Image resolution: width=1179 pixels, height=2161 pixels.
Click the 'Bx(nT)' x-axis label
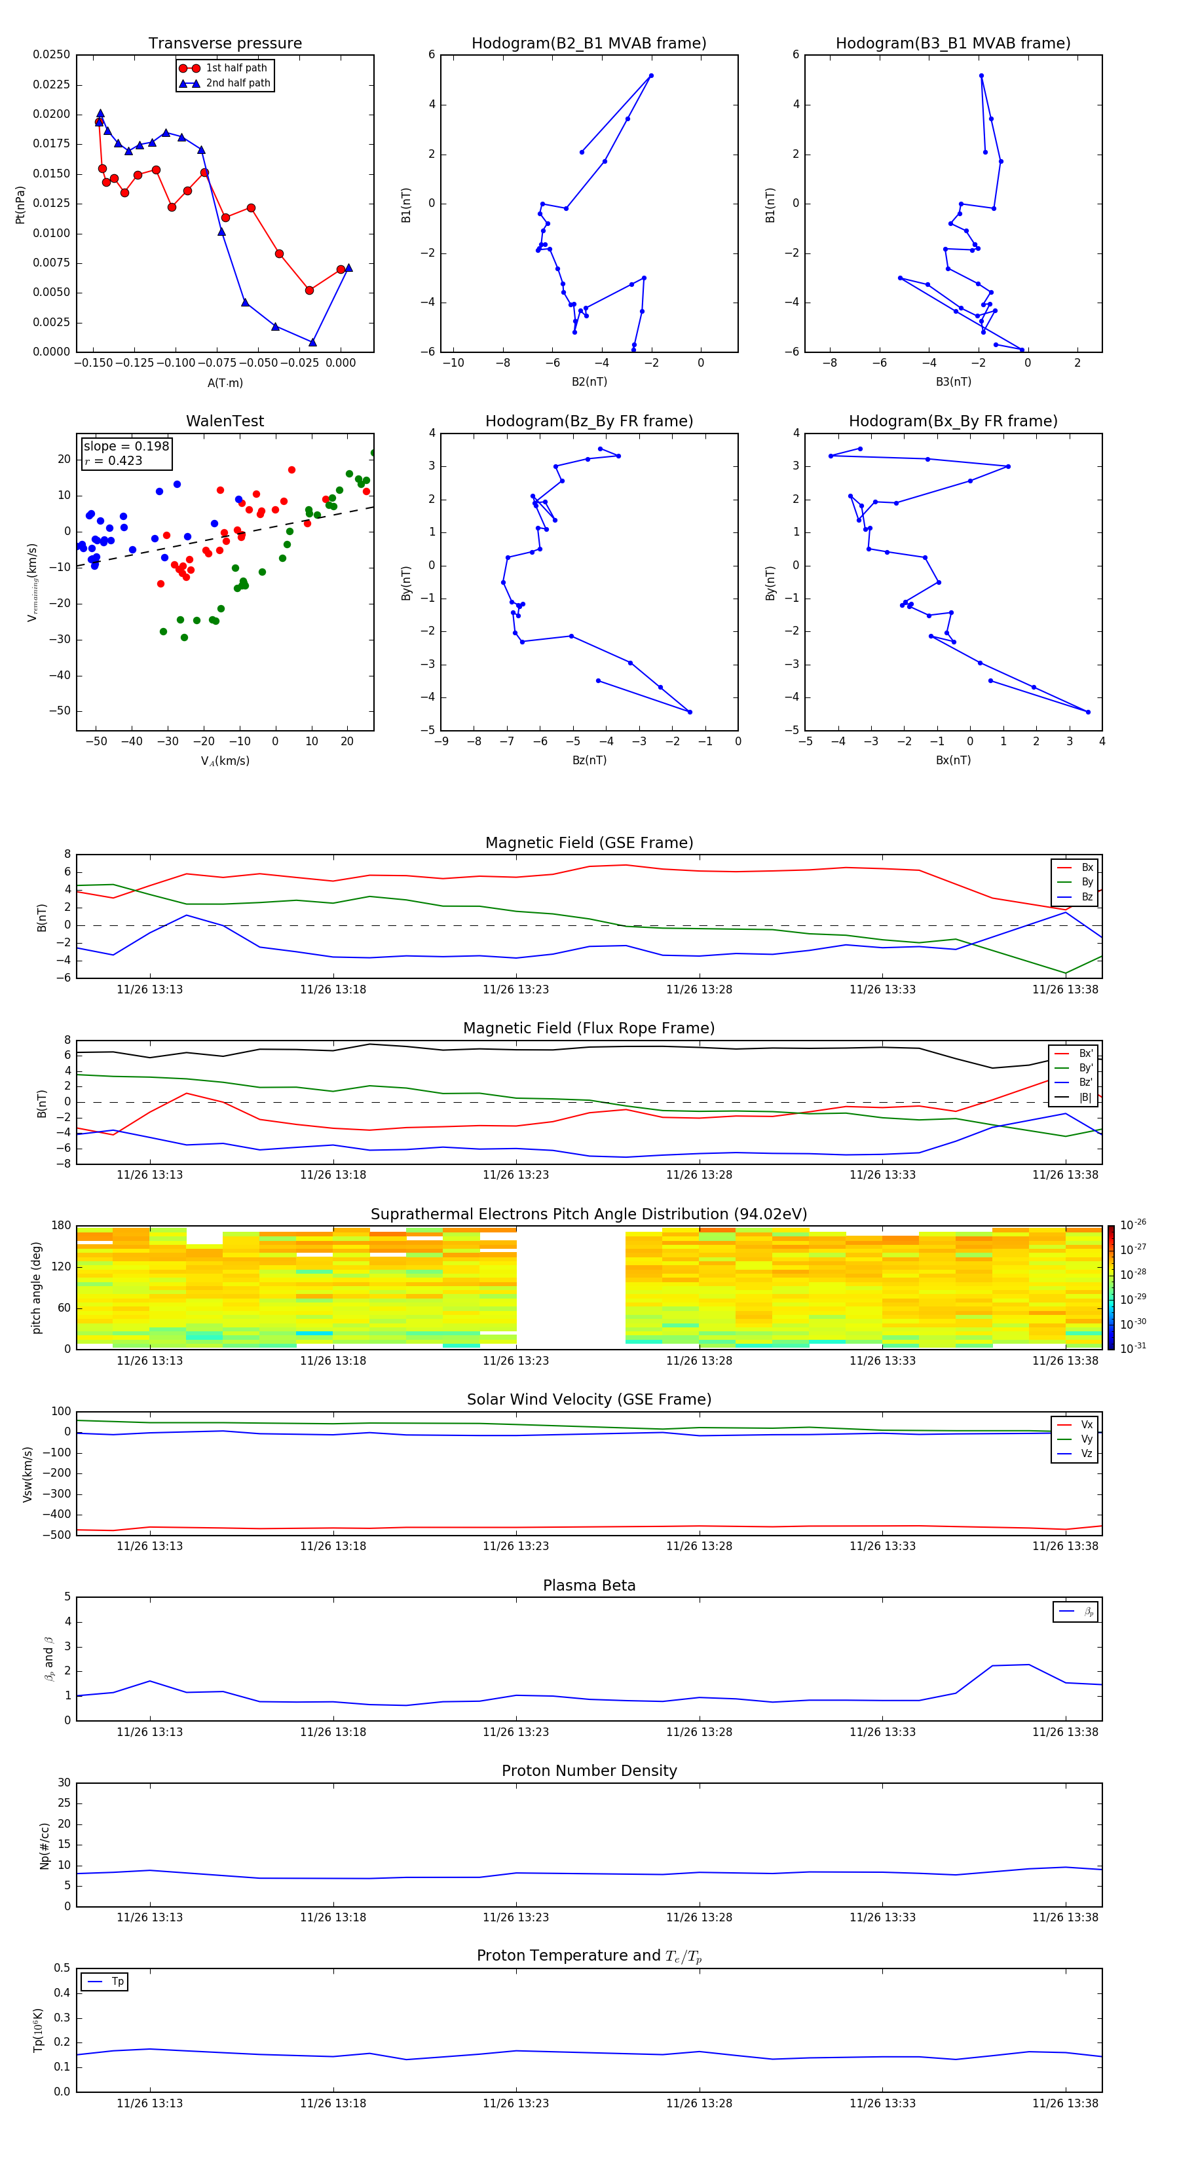pos(953,760)
